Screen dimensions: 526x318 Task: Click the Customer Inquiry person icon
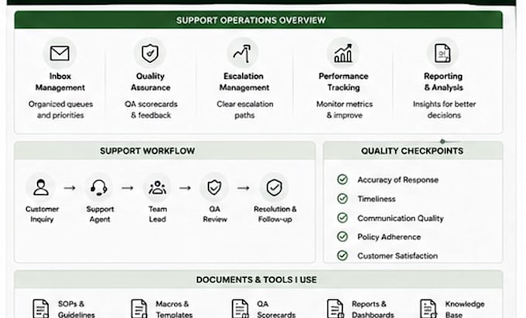coord(41,187)
